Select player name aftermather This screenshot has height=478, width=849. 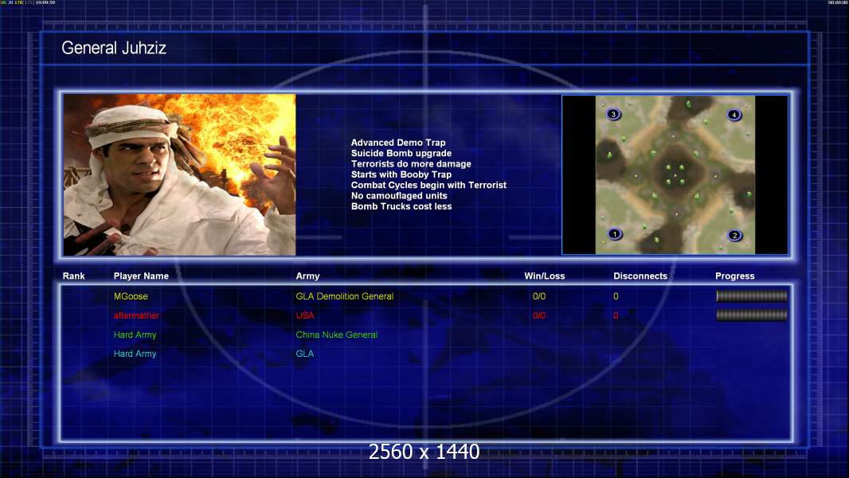coord(136,315)
